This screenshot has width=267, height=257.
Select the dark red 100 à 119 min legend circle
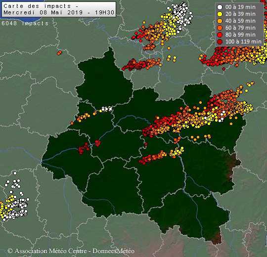220,42
